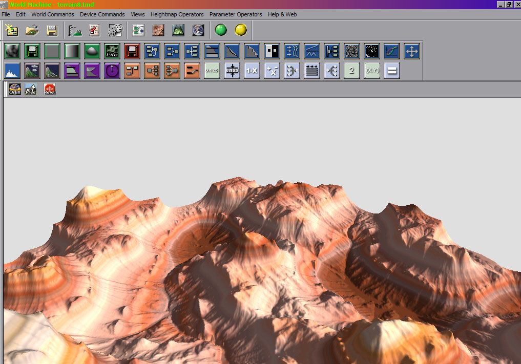Open the World Commands menu
Image resolution: width=521 pixels, height=364 pixels.
coord(53,14)
